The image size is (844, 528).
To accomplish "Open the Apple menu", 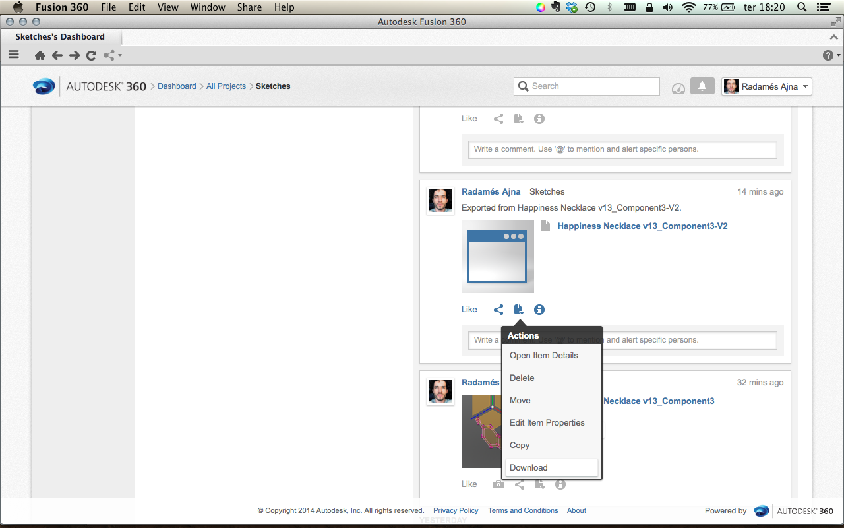I will (18, 7).
